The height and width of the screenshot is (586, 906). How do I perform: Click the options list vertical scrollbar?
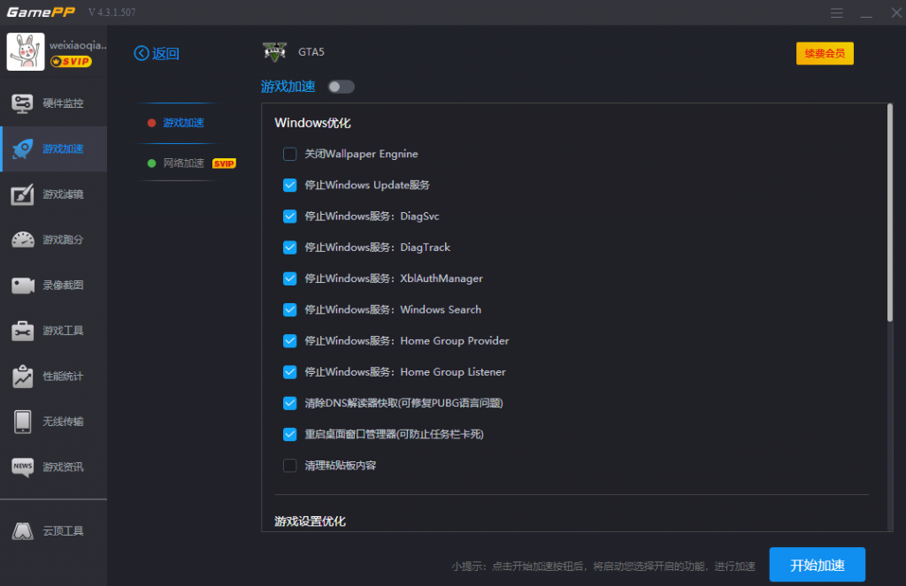pyautogui.click(x=890, y=214)
